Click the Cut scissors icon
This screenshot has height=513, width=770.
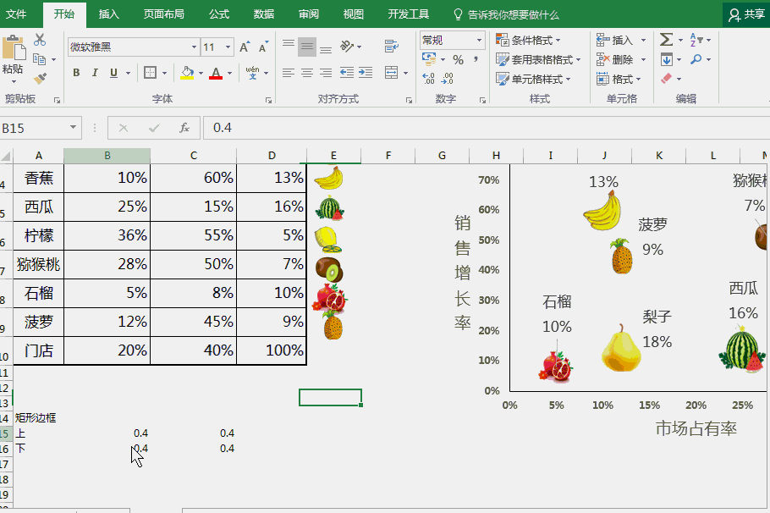[40, 39]
